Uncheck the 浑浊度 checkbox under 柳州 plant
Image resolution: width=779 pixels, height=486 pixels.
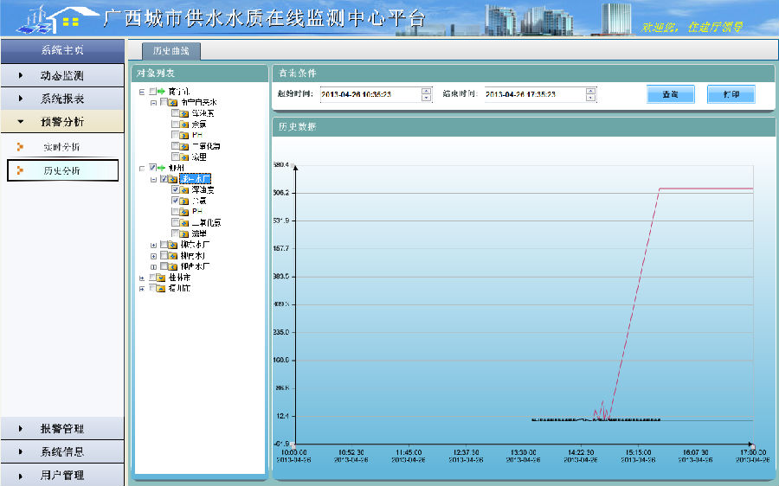176,189
